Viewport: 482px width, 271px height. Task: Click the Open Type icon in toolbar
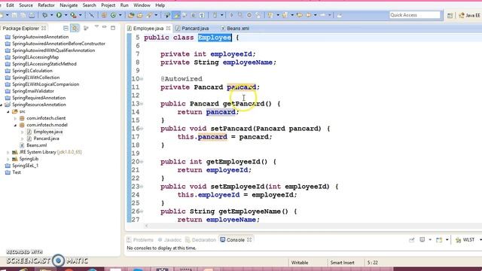[131, 15]
